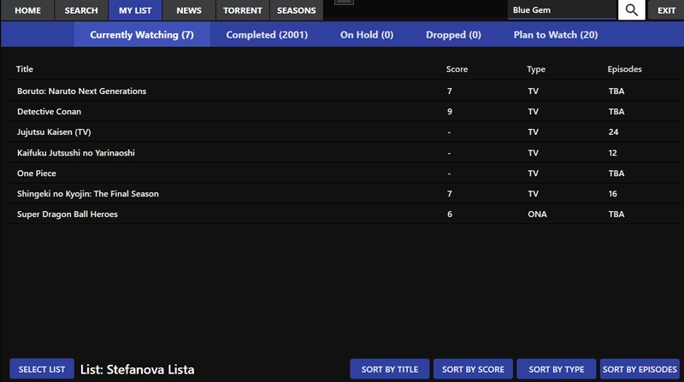Open the On Hold (0) tab
This screenshot has height=382, width=684.
pos(367,34)
